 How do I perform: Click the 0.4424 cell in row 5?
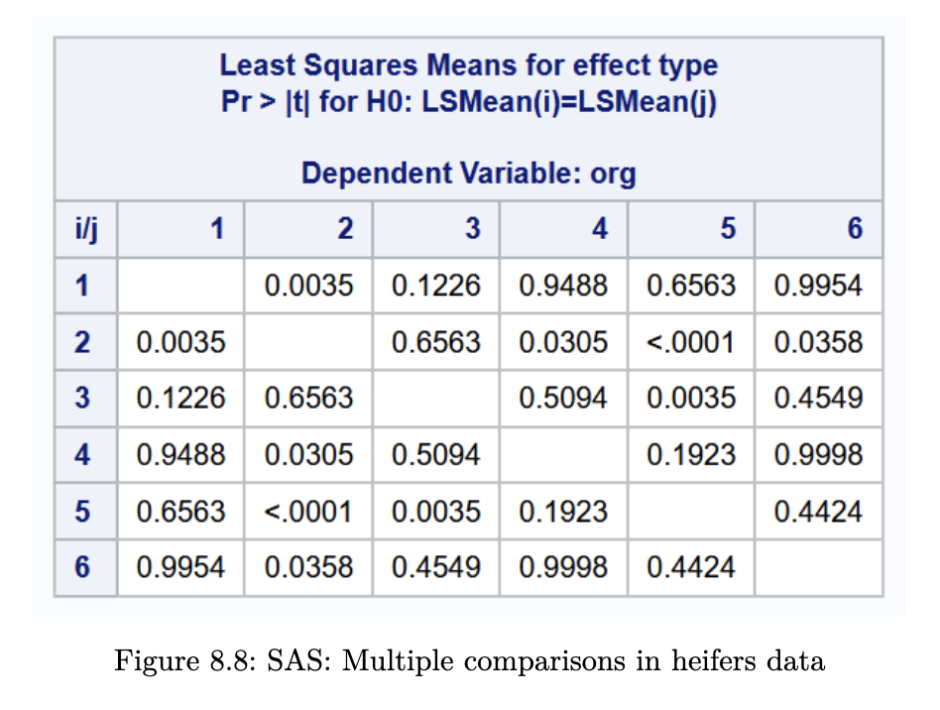pos(818,511)
